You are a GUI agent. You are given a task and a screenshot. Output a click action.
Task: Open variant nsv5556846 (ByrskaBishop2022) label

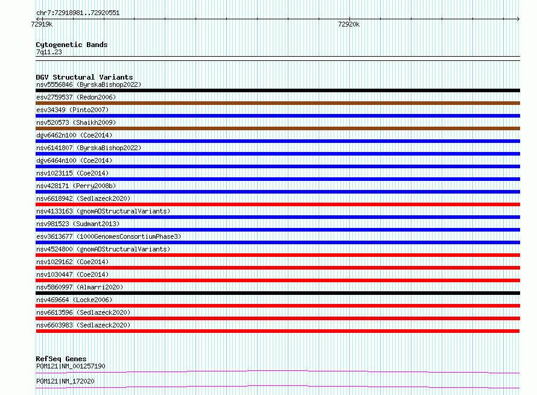[x=89, y=84]
